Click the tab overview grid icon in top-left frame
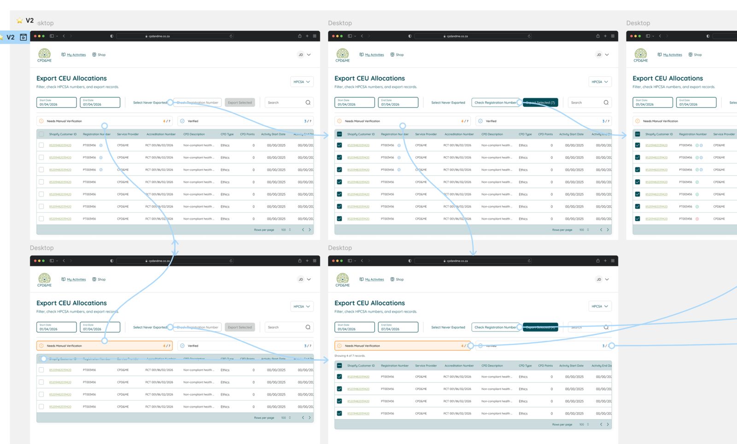Viewport: 737px width, 444px height. tap(315, 36)
